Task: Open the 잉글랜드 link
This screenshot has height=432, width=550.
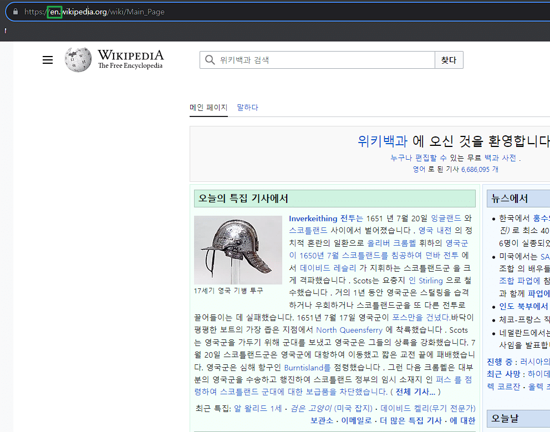Action: [x=446, y=218]
